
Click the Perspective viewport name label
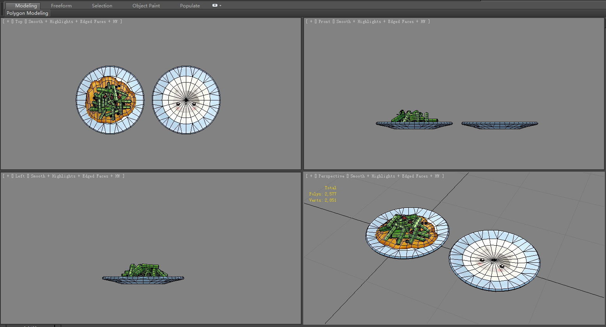click(331, 176)
